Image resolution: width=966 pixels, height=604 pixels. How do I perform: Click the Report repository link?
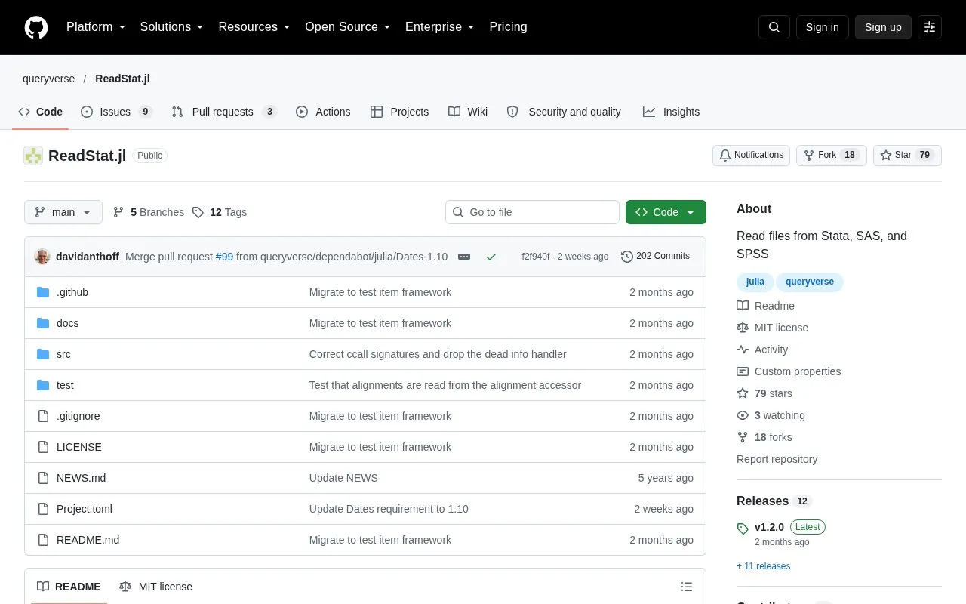click(x=777, y=459)
